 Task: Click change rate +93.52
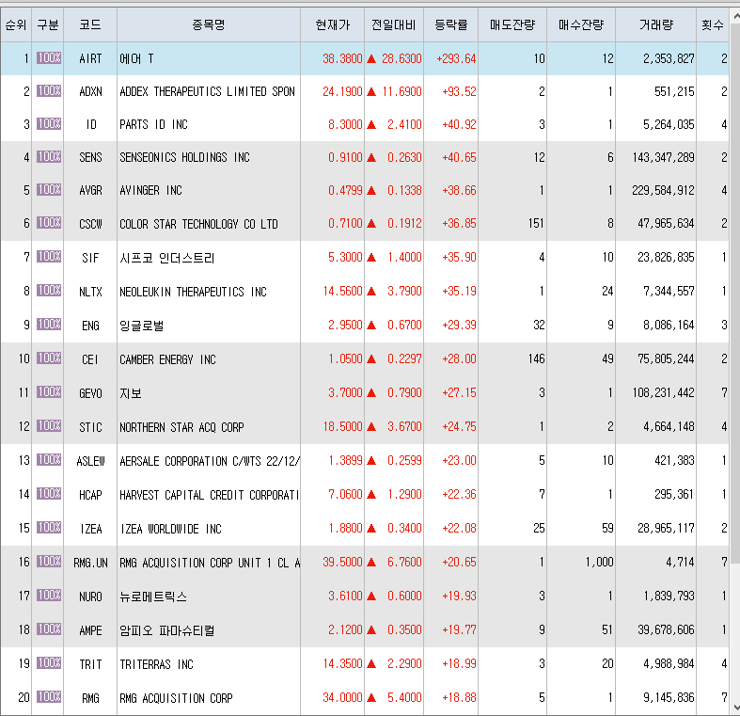[x=459, y=91]
